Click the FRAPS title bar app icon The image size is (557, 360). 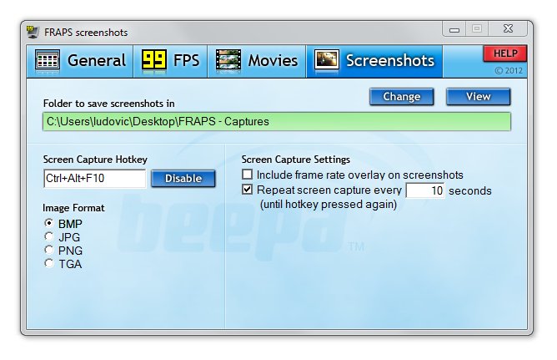[x=33, y=32]
